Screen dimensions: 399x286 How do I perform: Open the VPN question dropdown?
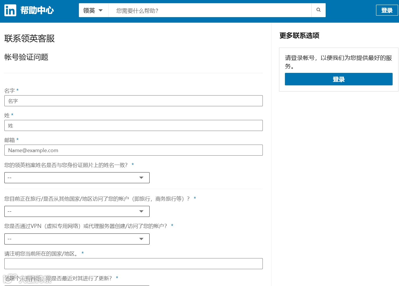click(x=77, y=239)
